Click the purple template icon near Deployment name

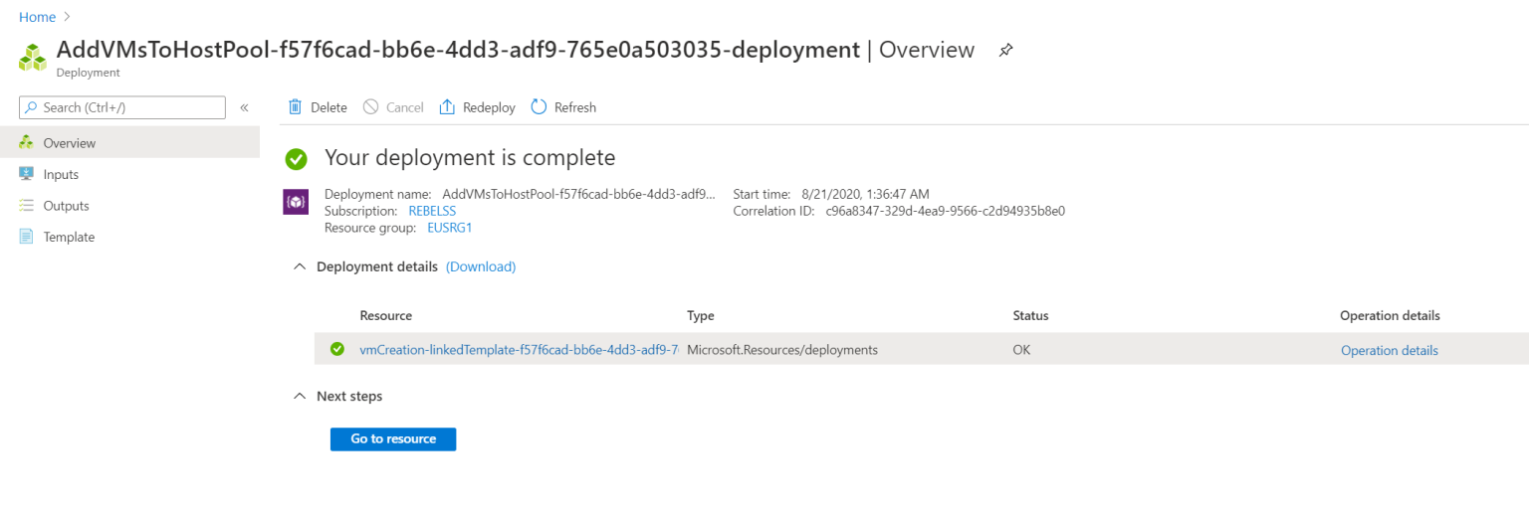click(297, 202)
